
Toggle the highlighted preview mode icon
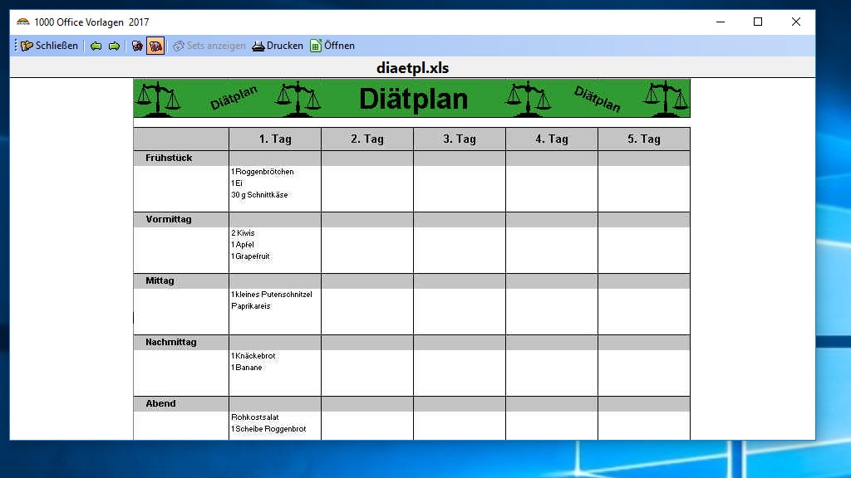click(155, 46)
